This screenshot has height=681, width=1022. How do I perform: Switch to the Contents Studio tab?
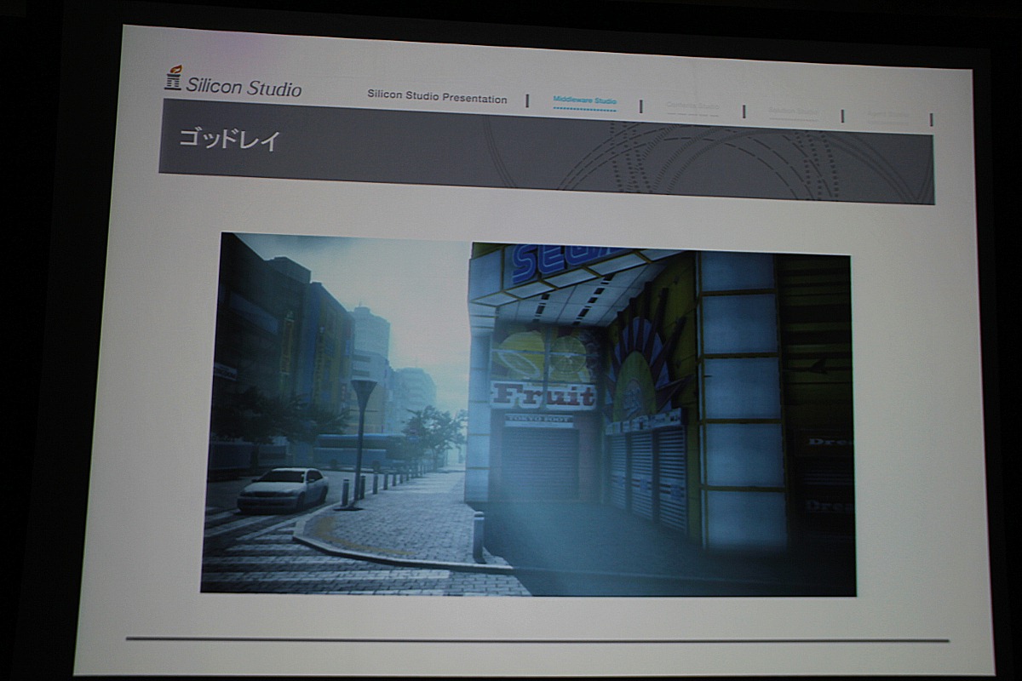coord(692,107)
